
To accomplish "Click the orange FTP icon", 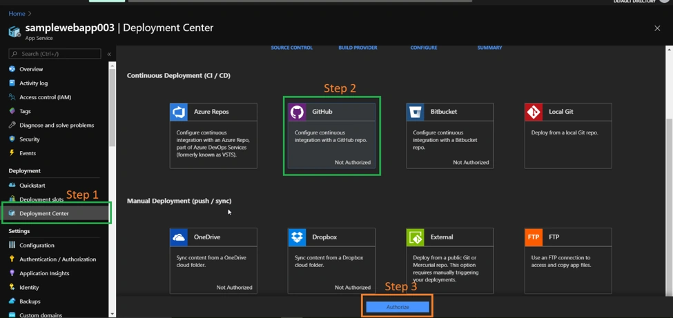I will pyautogui.click(x=534, y=237).
